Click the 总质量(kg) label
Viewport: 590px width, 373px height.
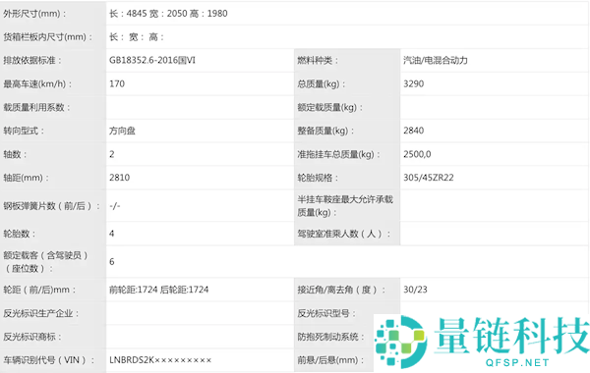coord(322,83)
